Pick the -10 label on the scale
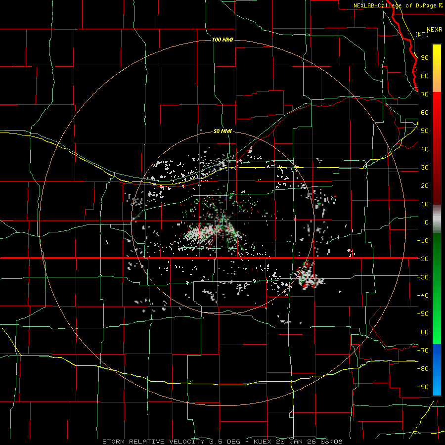 point(423,241)
